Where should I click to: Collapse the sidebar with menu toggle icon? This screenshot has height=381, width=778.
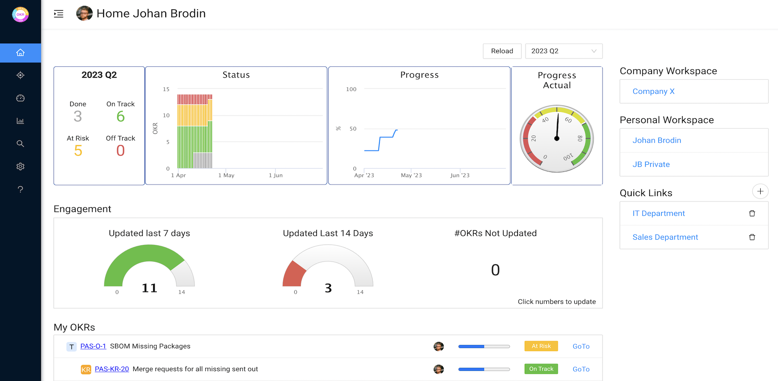tap(59, 14)
